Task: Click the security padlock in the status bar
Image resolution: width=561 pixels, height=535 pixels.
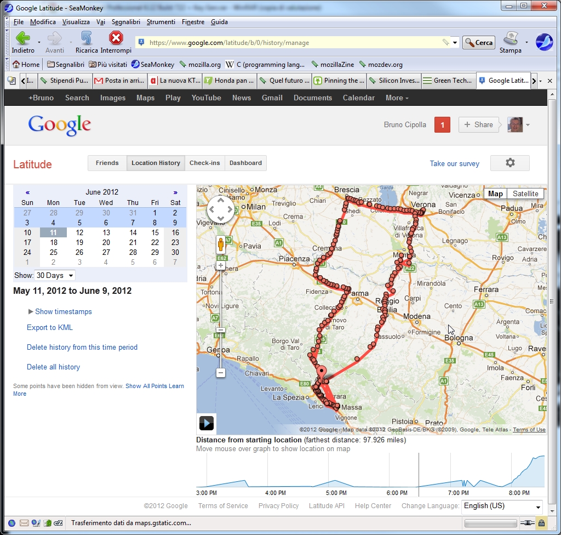Action: click(x=541, y=523)
